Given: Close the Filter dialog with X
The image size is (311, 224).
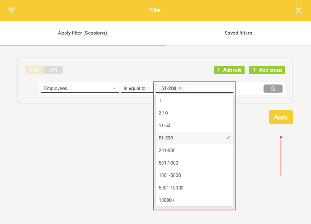Looking at the screenshot, I should coord(298,10).
